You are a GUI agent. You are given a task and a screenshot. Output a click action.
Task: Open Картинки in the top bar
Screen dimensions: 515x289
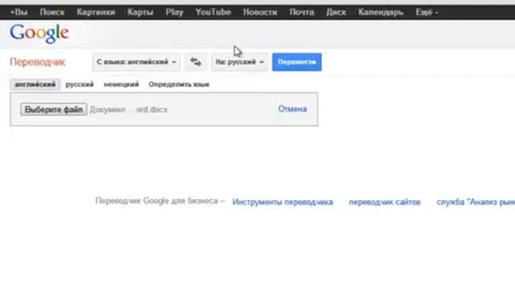(x=96, y=13)
